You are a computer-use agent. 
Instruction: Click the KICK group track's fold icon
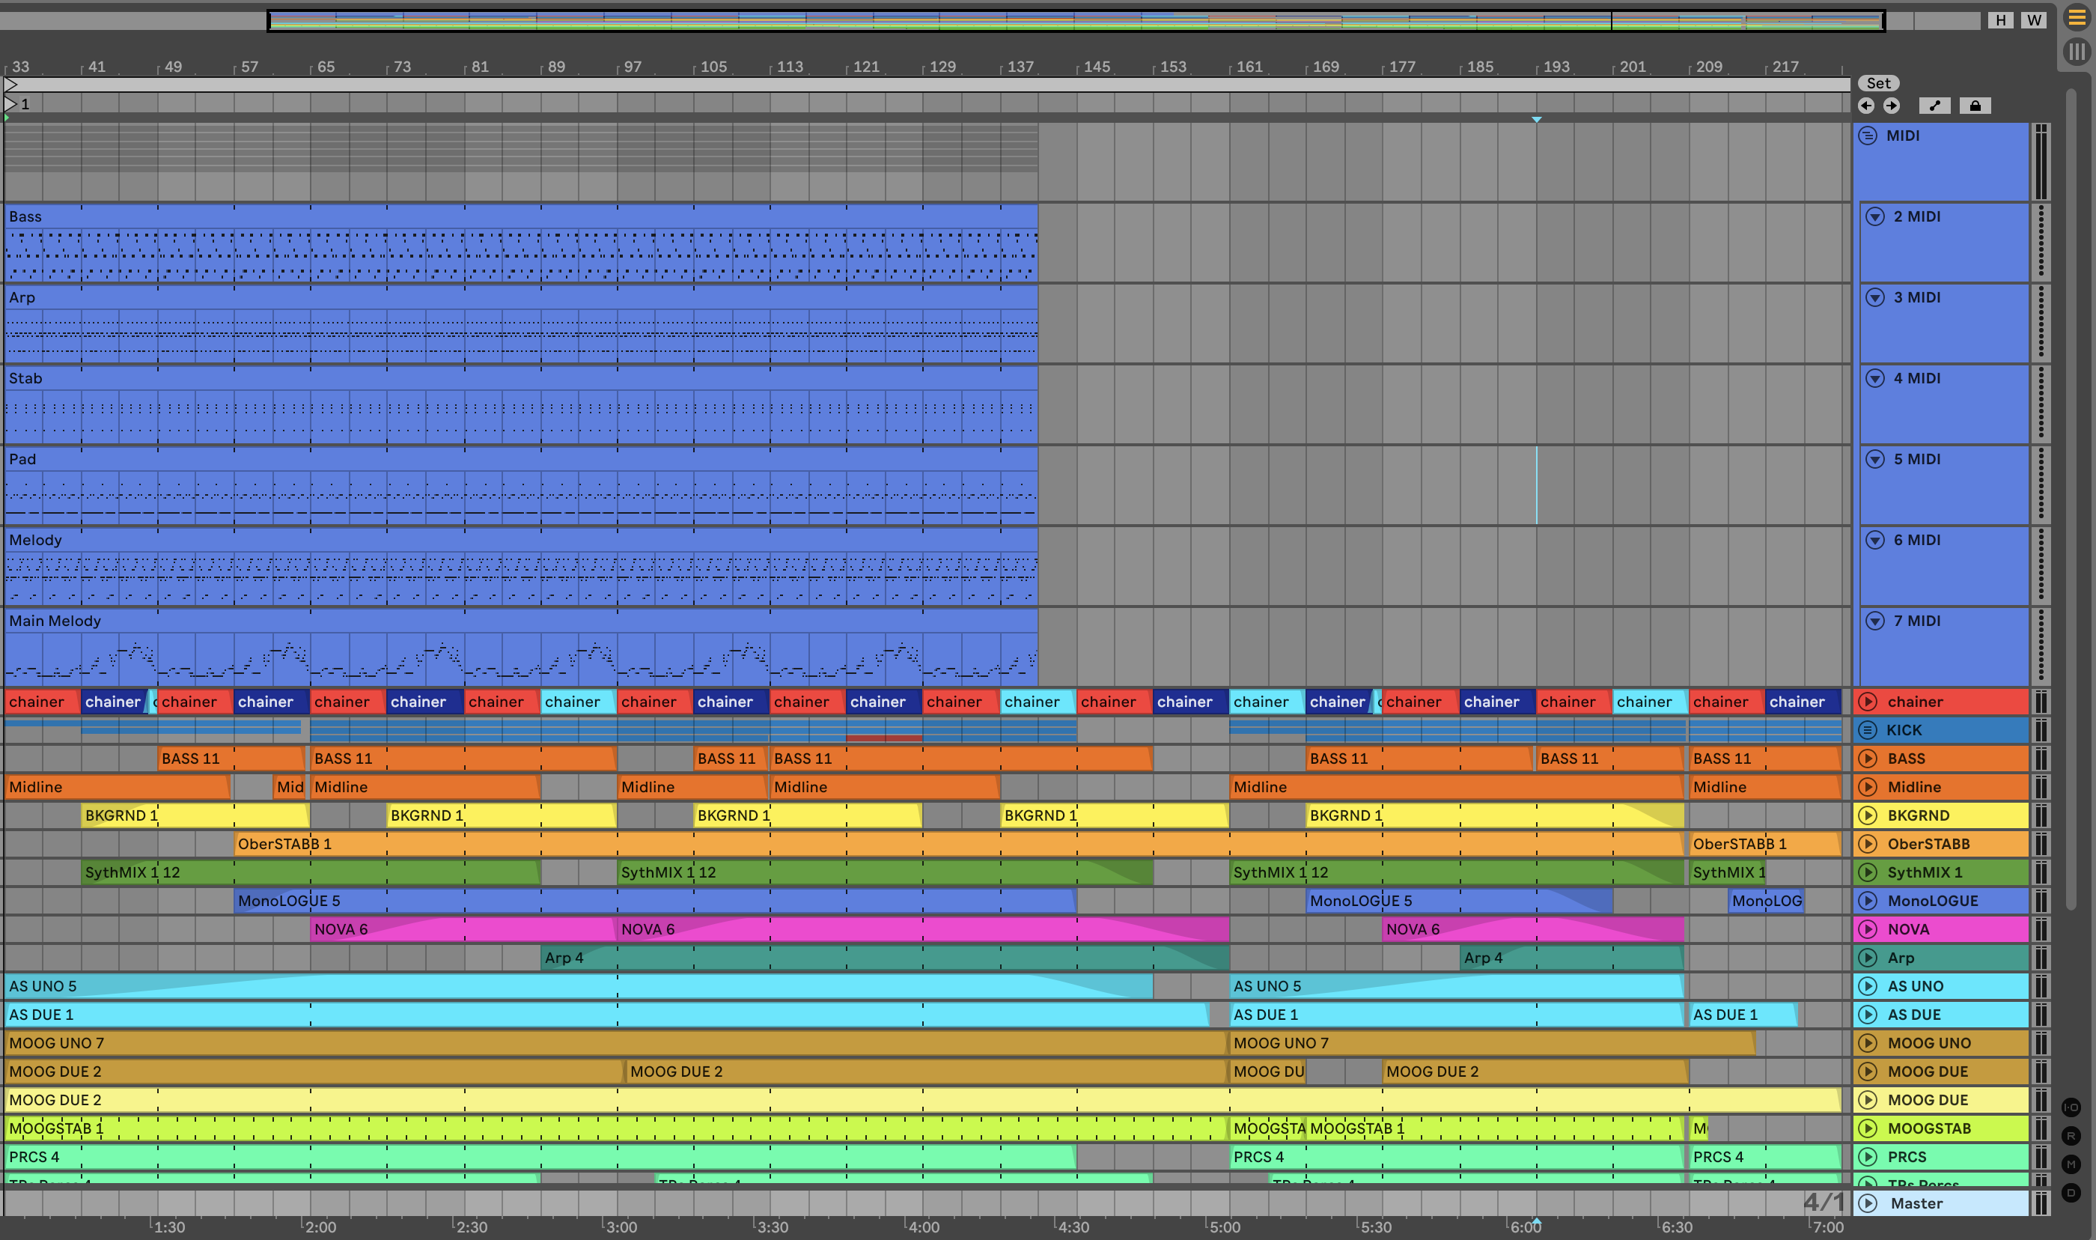[1867, 730]
